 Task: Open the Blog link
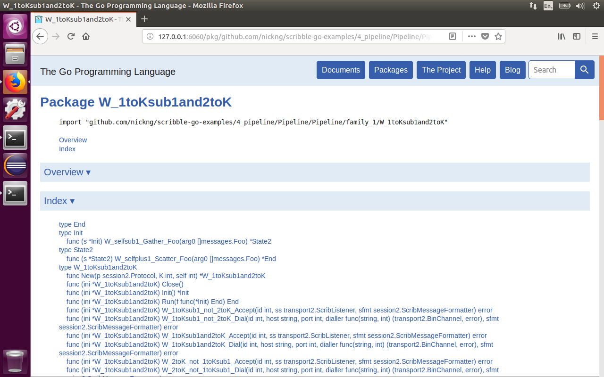(512, 70)
